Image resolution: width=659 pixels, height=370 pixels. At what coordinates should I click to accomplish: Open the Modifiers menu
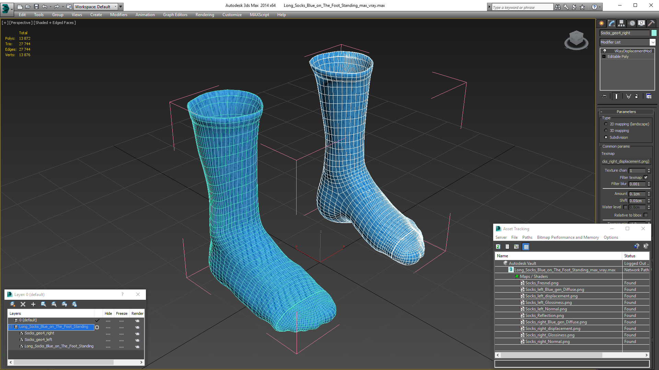[x=119, y=15]
